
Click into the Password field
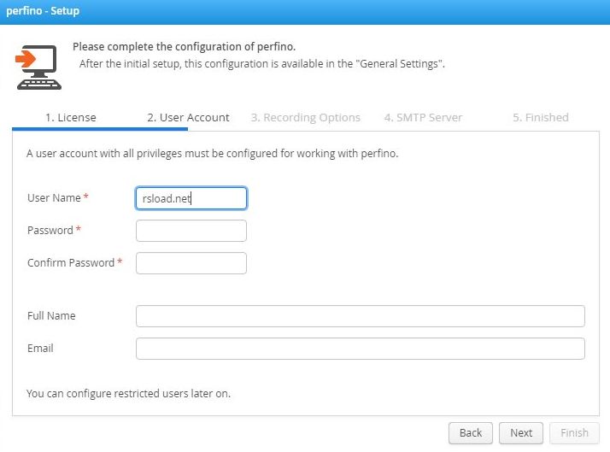(x=191, y=231)
